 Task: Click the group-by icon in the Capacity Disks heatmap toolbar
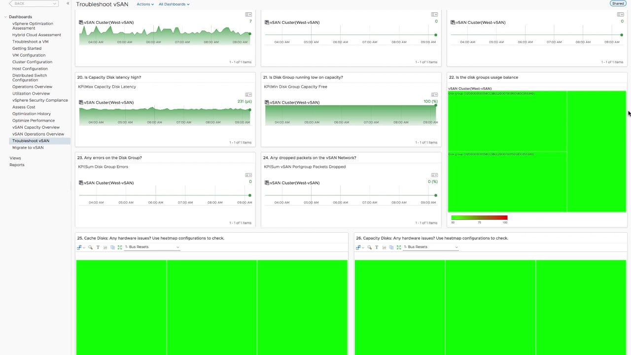(358, 247)
